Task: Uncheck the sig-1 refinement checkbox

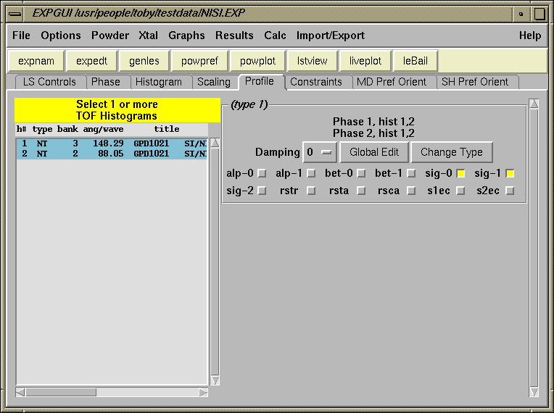Action: point(510,173)
